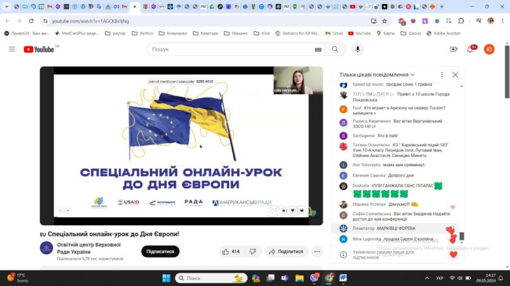Send a heart reaction in chat

(x=454, y=254)
